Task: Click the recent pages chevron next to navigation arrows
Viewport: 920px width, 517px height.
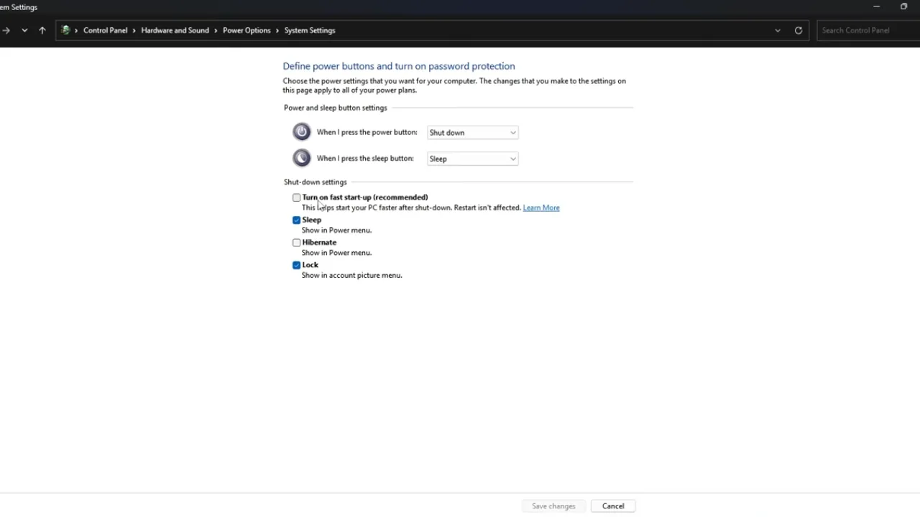Action: pyautogui.click(x=24, y=30)
